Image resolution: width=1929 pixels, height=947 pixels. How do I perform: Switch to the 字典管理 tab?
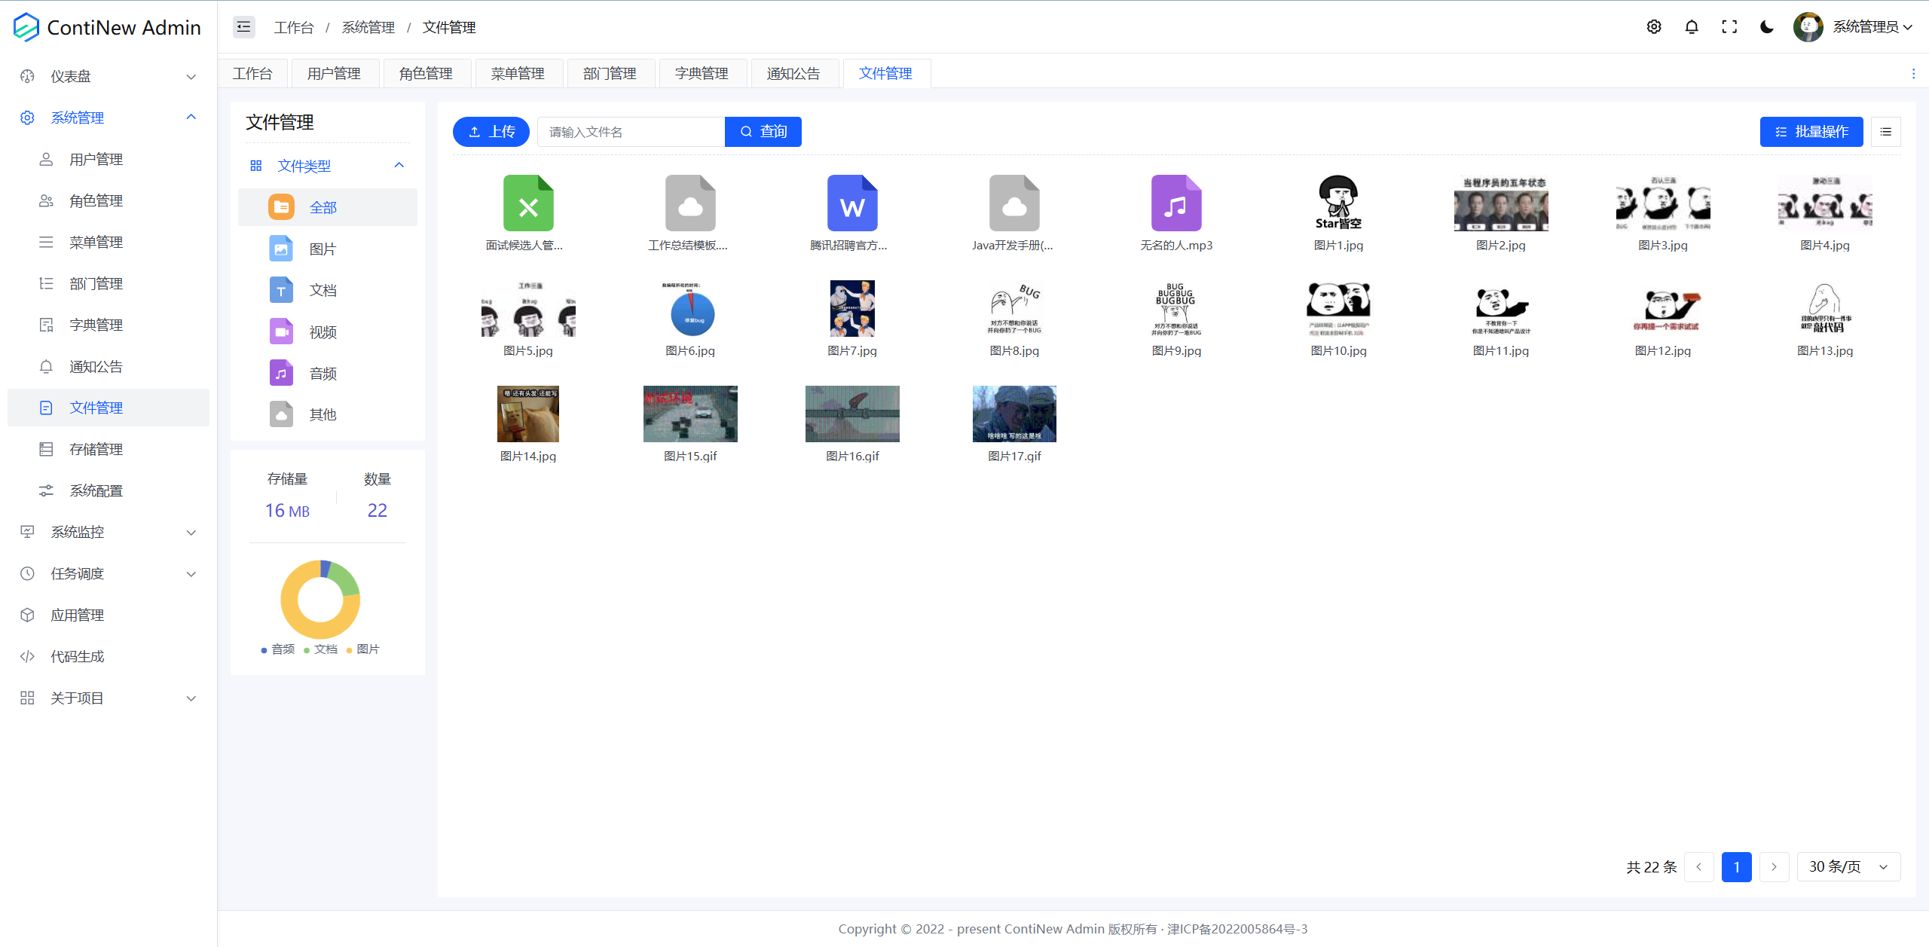click(702, 74)
